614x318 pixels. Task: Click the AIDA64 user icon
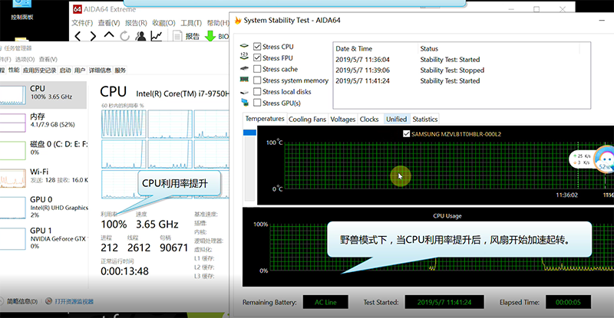(140, 36)
